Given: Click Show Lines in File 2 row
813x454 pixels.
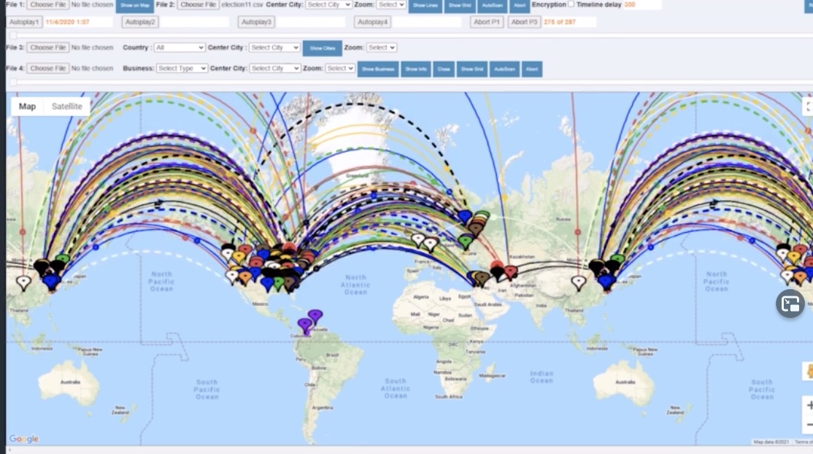Looking at the screenshot, I should tap(425, 5).
